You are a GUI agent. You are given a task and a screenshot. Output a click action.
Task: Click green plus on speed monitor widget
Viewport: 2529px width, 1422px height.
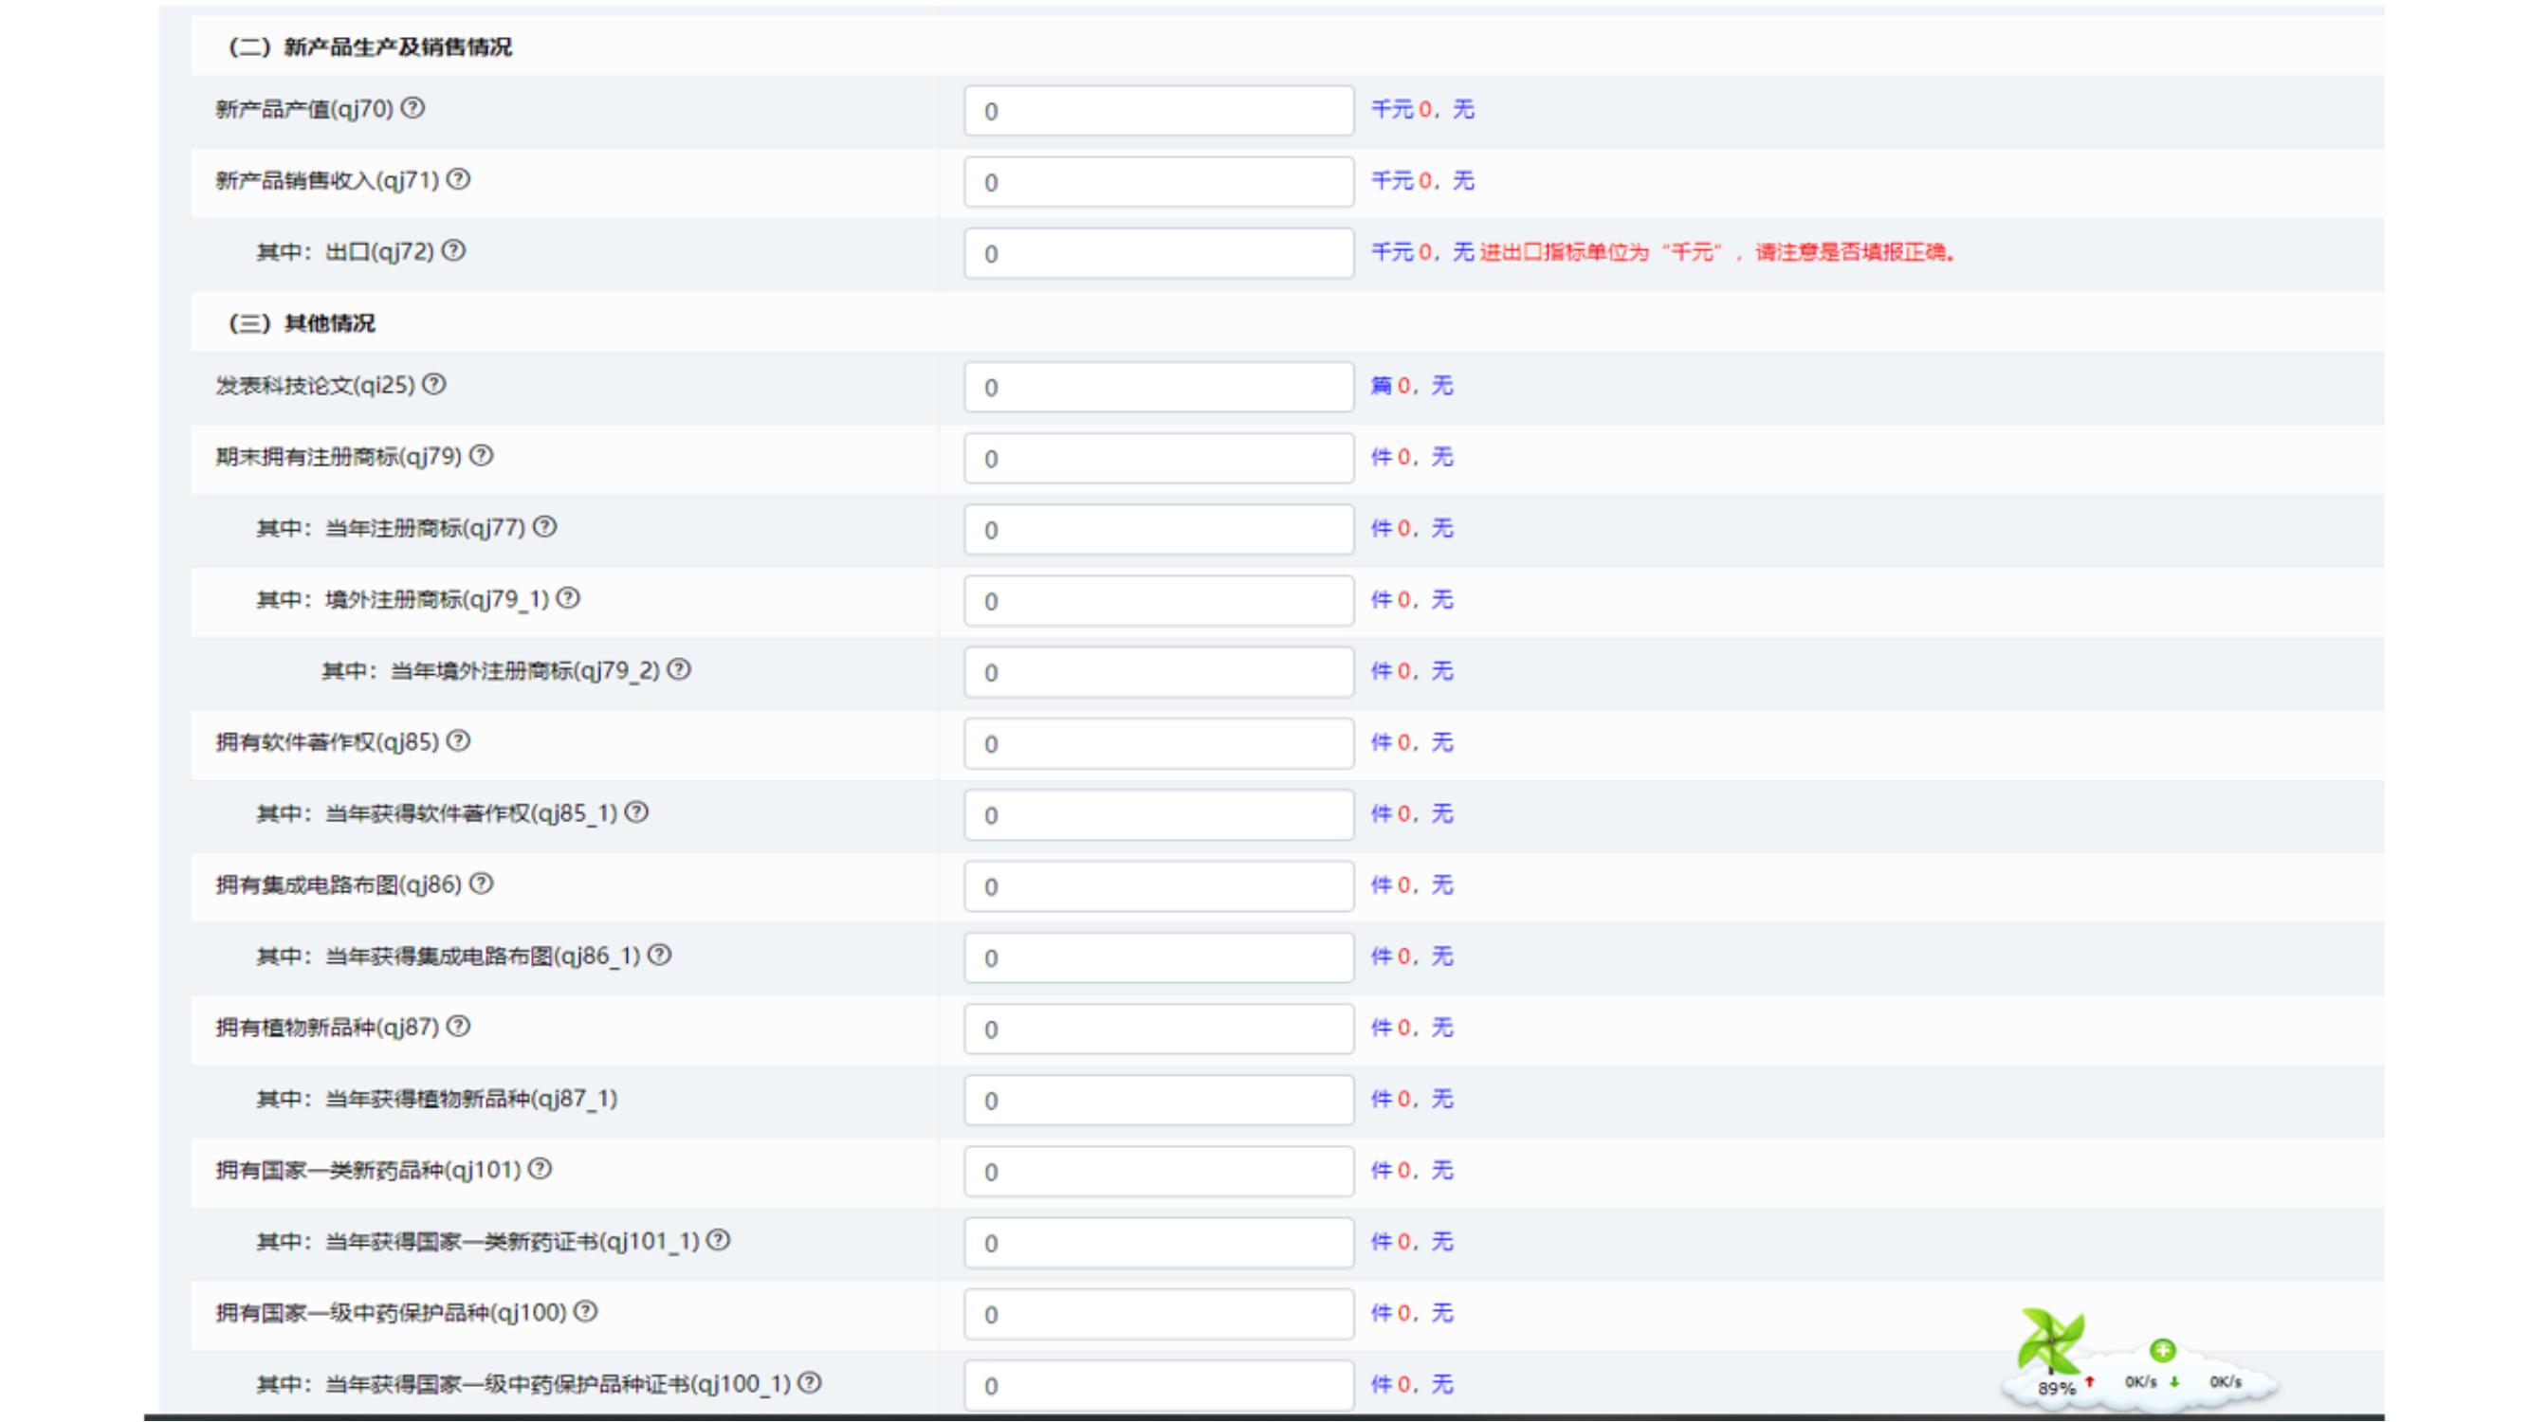pos(2163,1350)
